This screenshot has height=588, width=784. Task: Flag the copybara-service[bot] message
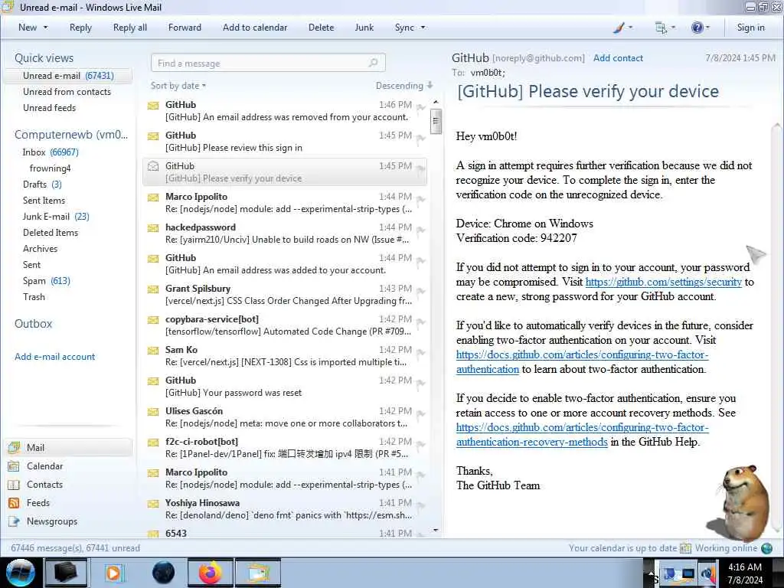pyautogui.click(x=421, y=322)
